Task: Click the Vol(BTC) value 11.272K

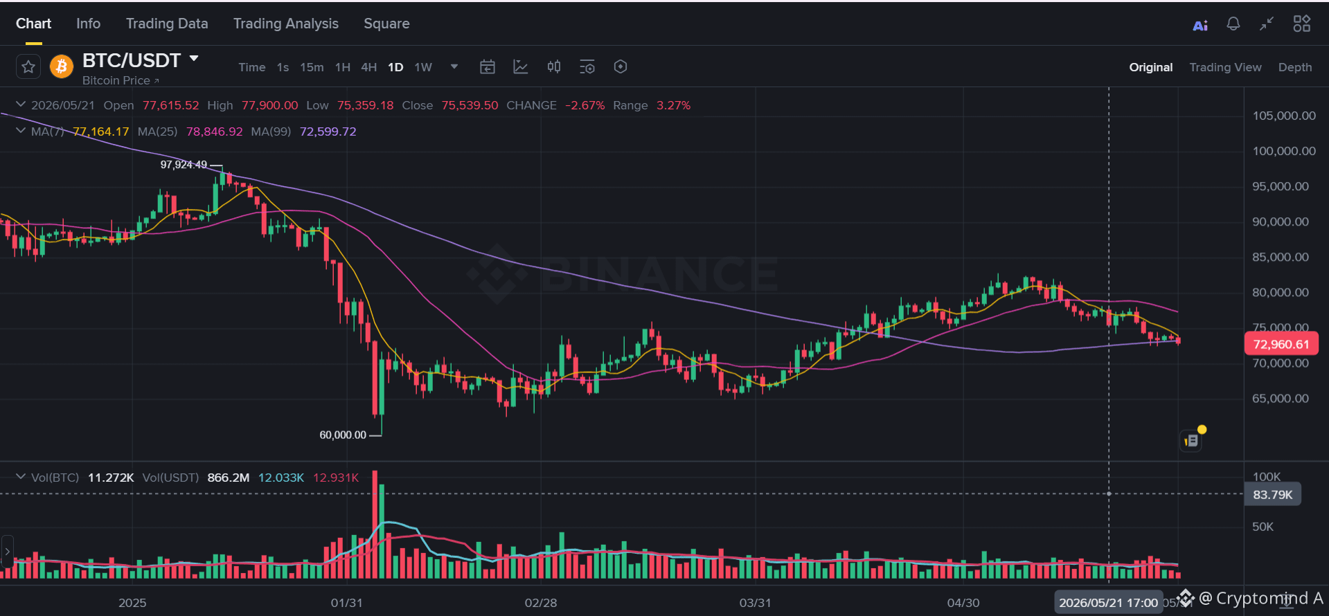Action: tap(111, 478)
